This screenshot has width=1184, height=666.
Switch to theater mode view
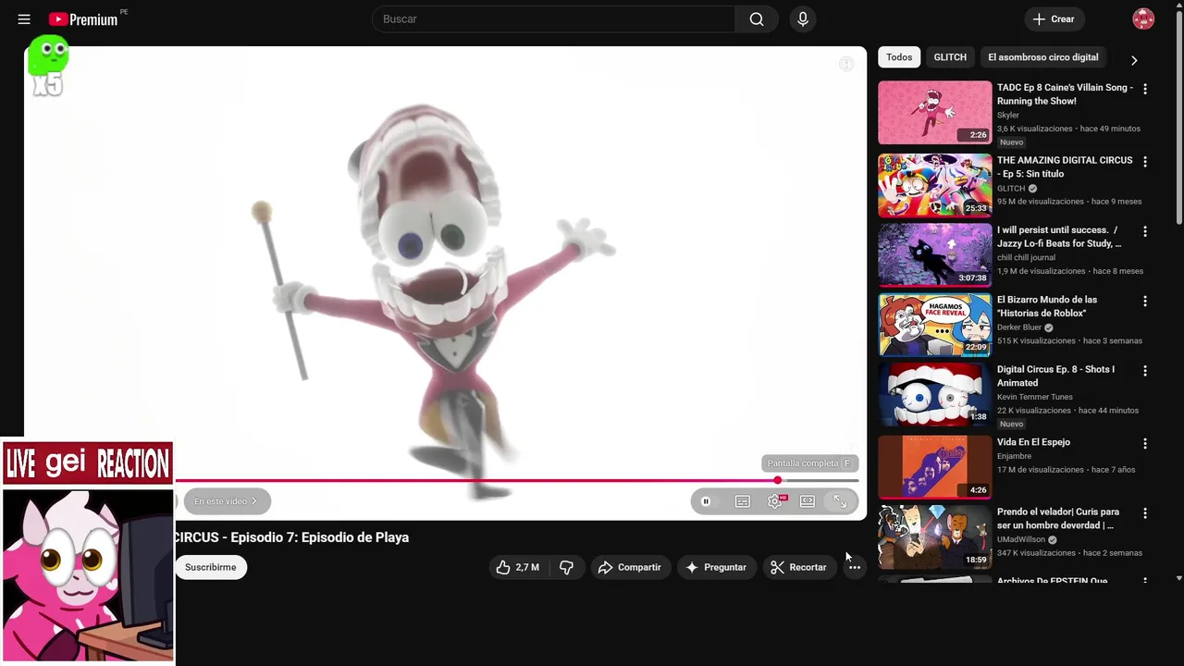pyautogui.click(x=808, y=501)
